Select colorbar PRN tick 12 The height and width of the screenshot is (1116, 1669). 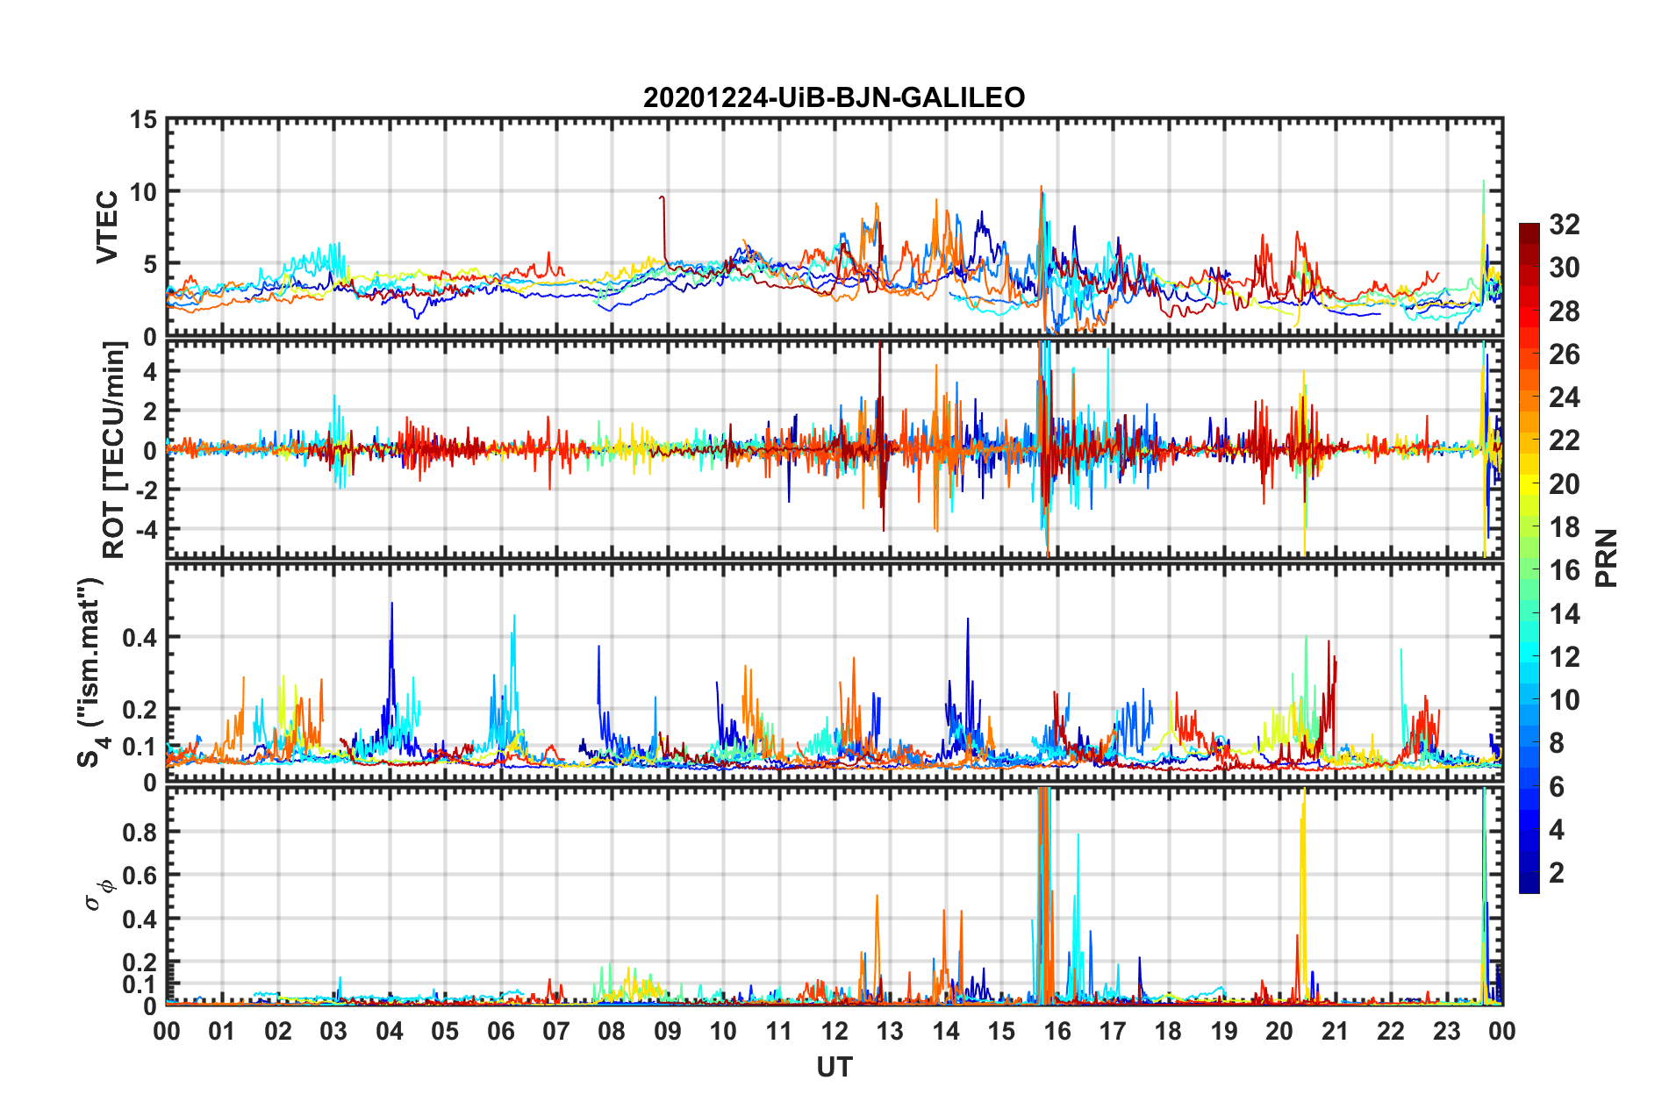click(1565, 657)
